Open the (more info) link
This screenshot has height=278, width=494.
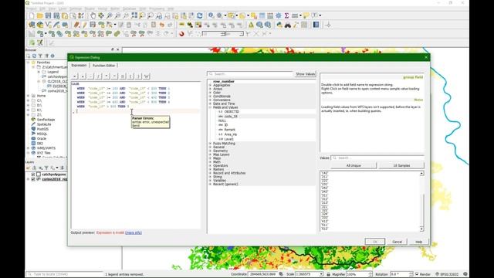134,232
